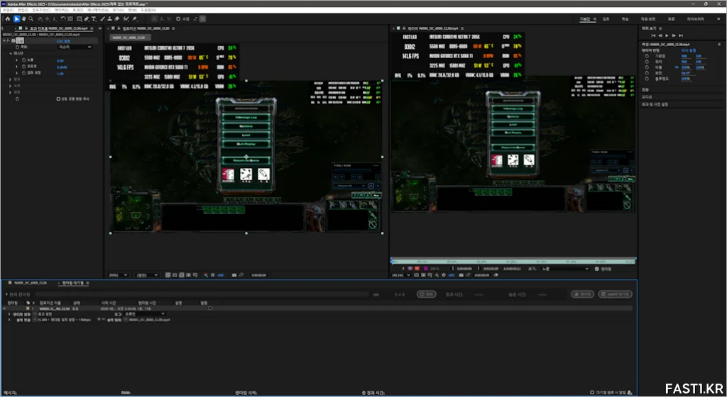Open the 컴포지션 menu
The image size is (727, 397).
[41, 10]
